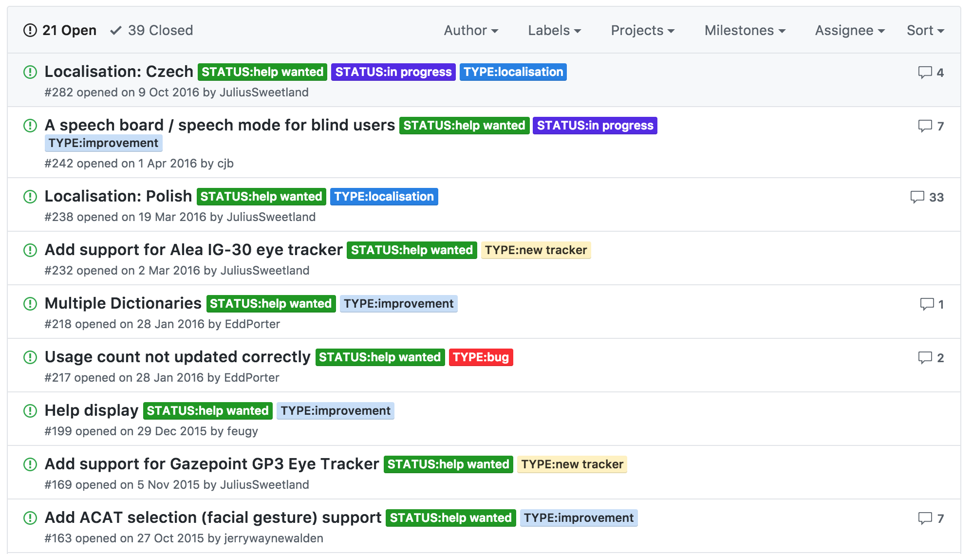
Task: Click comment icon on ACAT selection issue
Action: point(924,518)
